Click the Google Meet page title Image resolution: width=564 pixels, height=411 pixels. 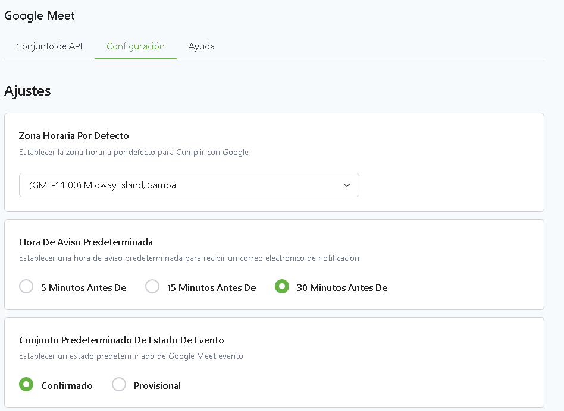point(40,16)
